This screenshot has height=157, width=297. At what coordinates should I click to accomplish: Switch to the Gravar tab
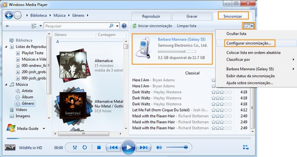[x=192, y=16]
